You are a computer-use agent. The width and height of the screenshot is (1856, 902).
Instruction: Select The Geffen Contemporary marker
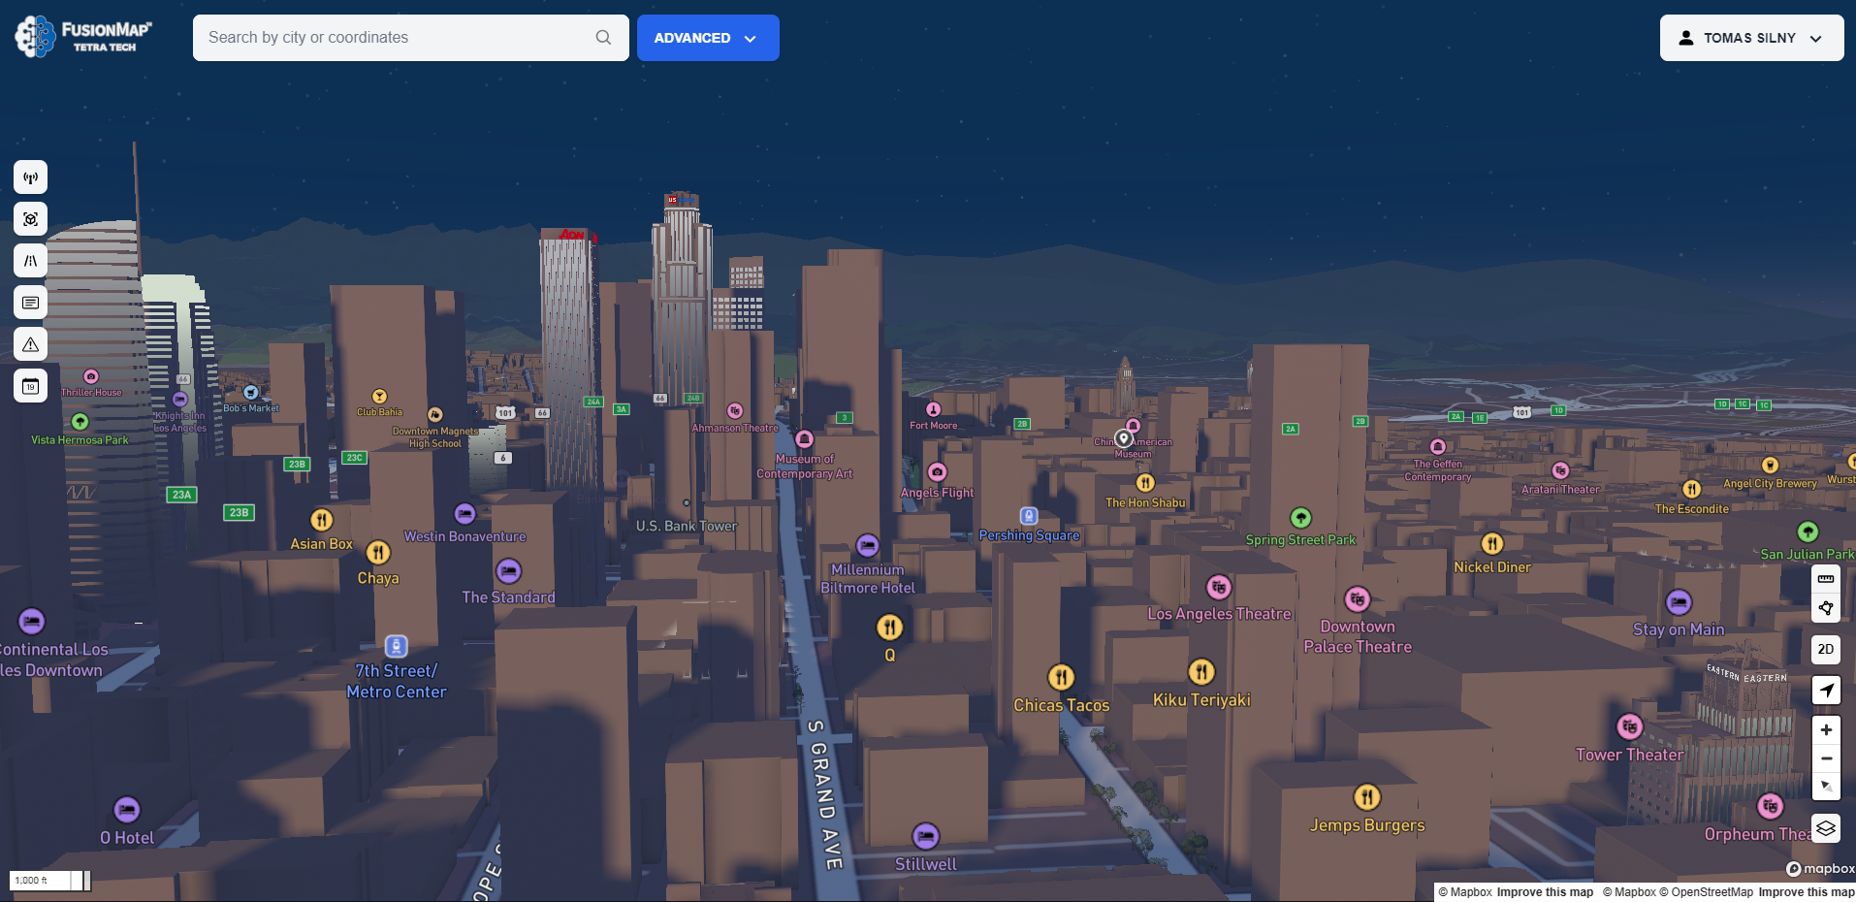(x=1438, y=446)
